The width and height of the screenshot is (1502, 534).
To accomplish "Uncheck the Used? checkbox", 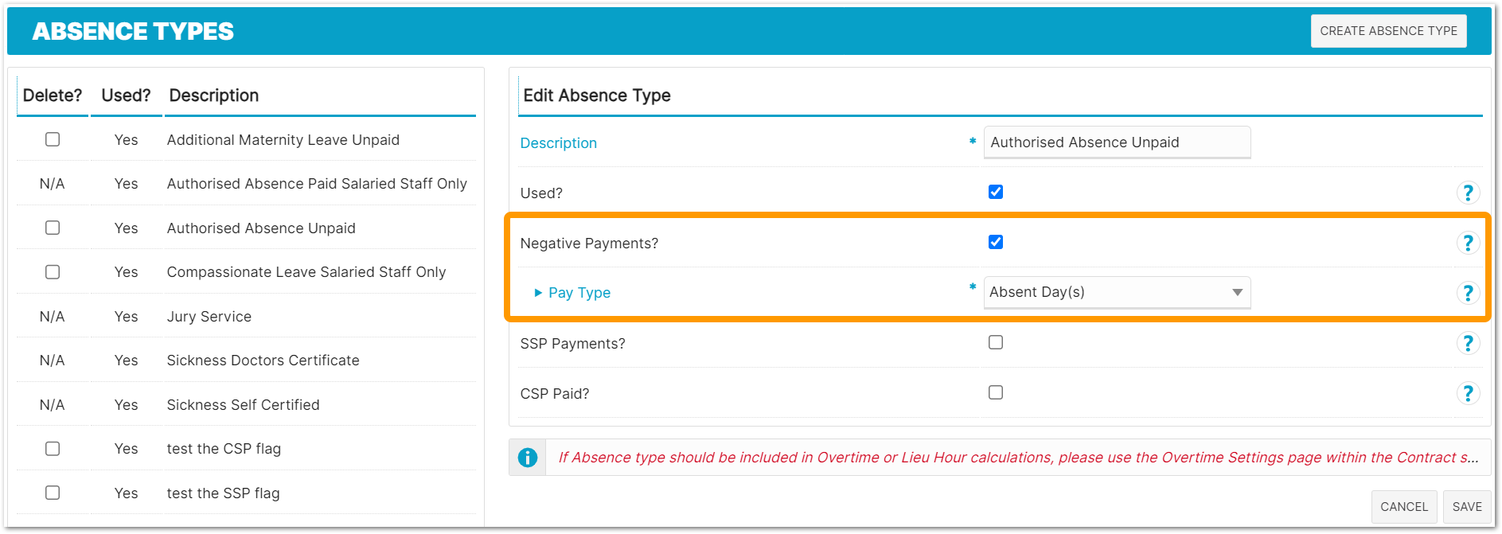I will (x=996, y=192).
